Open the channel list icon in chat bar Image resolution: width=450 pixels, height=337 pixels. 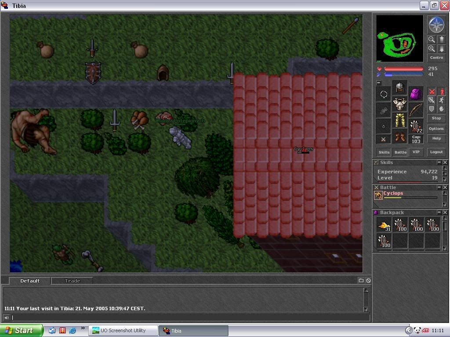click(x=361, y=280)
